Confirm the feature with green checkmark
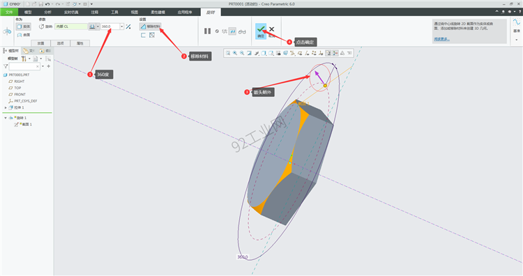 coord(261,31)
